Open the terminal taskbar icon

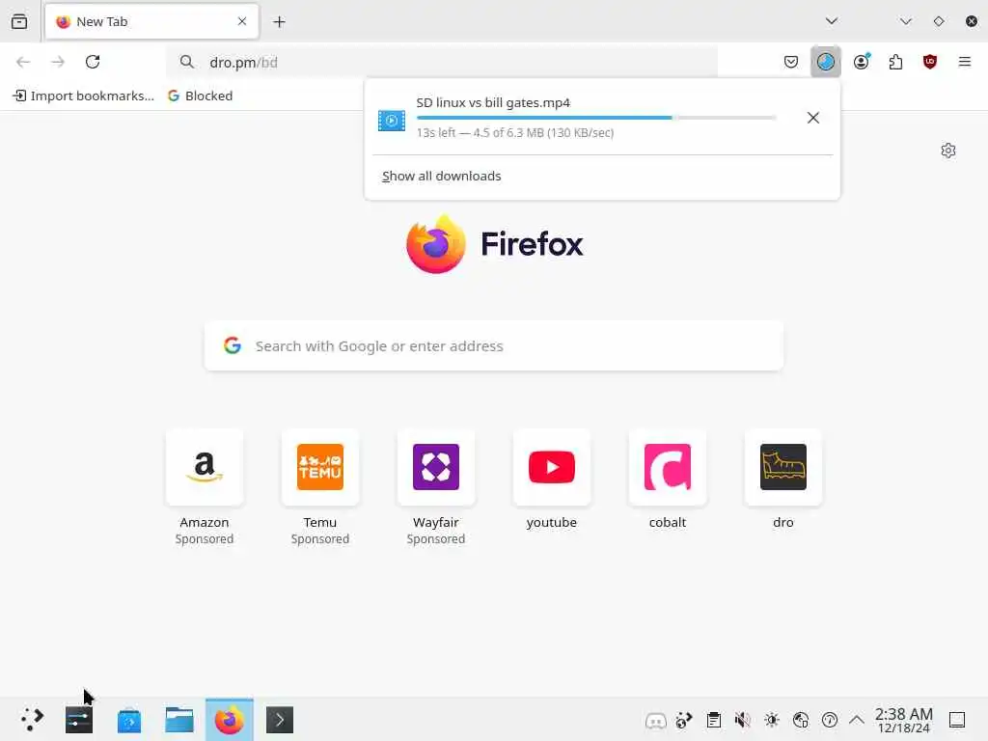click(x=280, y=720)
